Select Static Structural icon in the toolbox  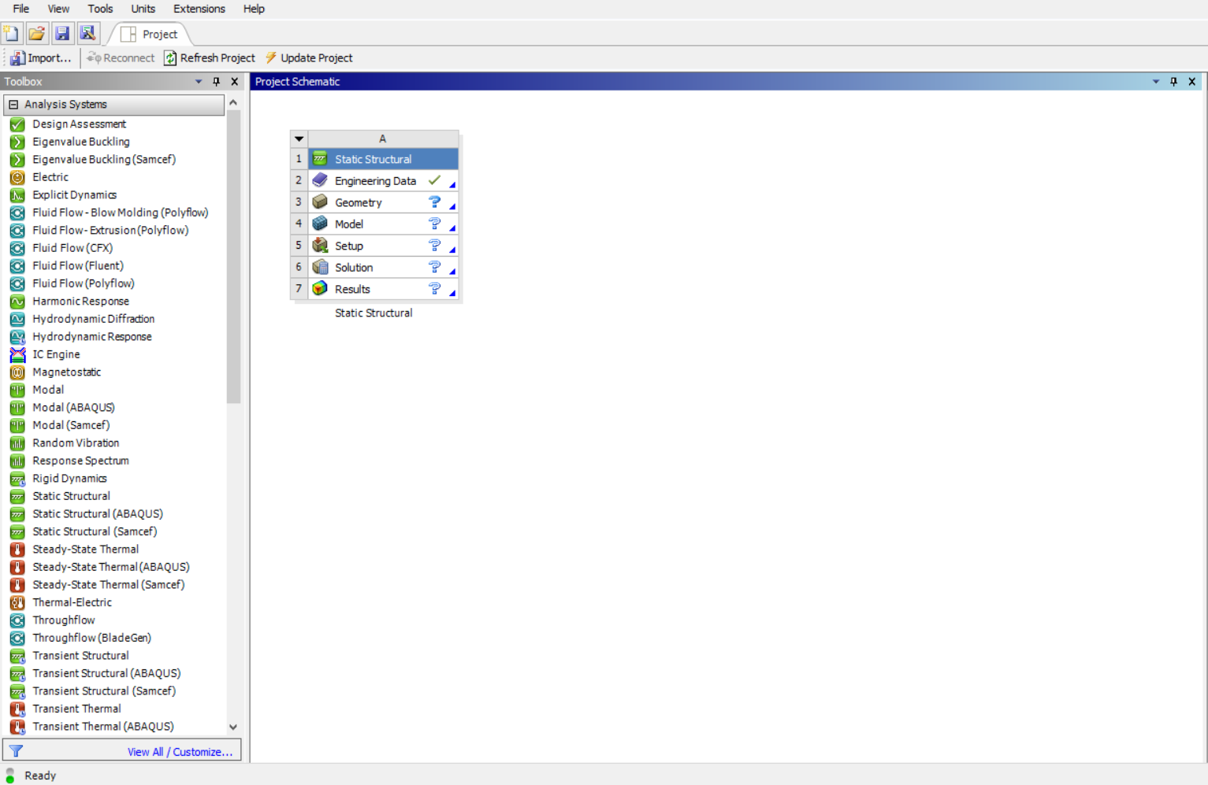(17, 496)
